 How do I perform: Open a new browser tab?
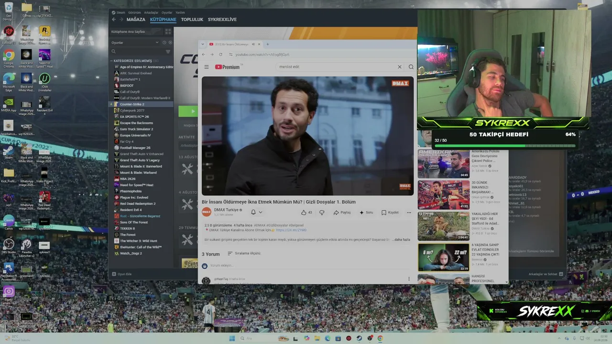click(268, 44)
